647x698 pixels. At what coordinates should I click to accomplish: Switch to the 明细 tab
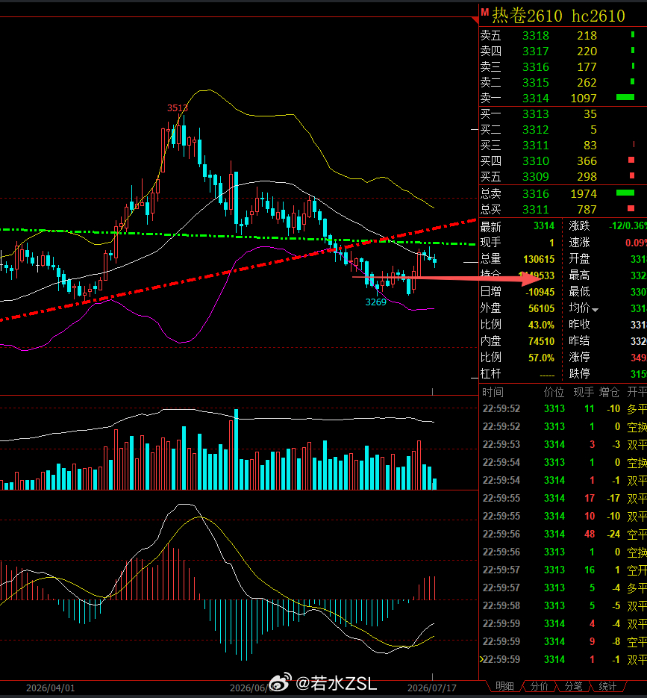[x=504, y=686]
